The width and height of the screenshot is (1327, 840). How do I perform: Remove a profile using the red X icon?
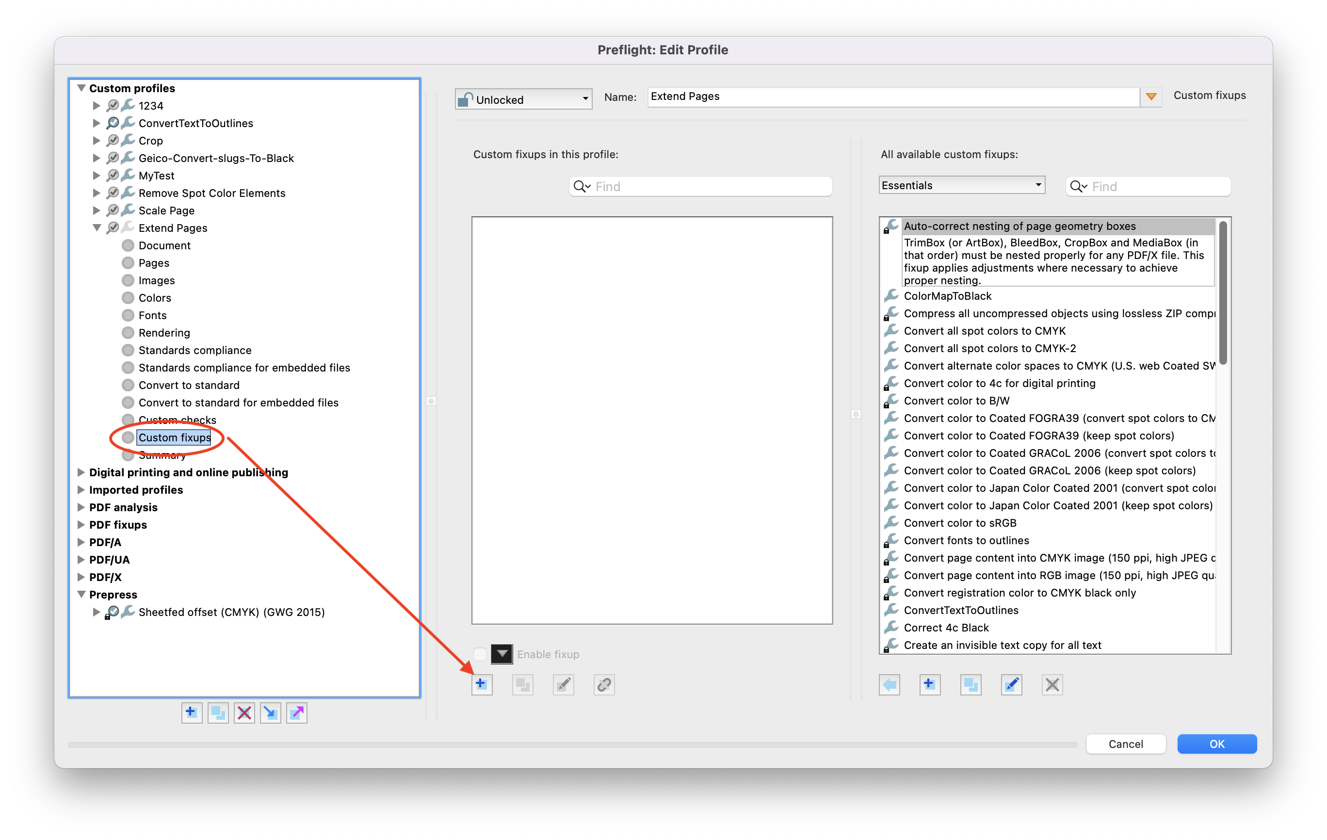(244, 712)
